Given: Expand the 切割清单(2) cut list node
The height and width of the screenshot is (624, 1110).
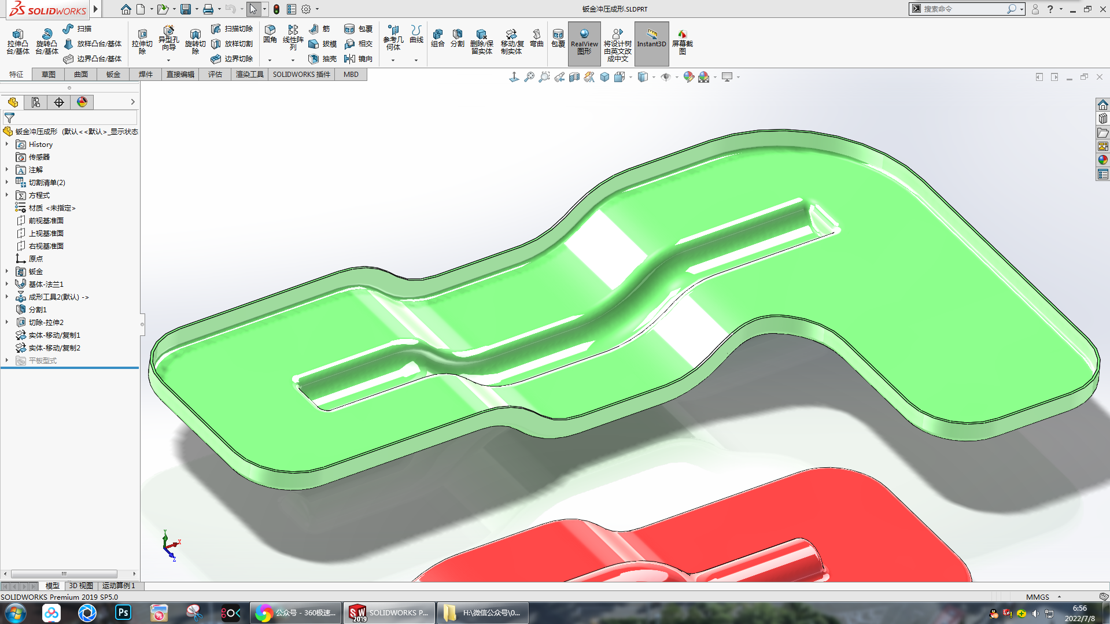Looking at the screenshot, I should (7, 182).
